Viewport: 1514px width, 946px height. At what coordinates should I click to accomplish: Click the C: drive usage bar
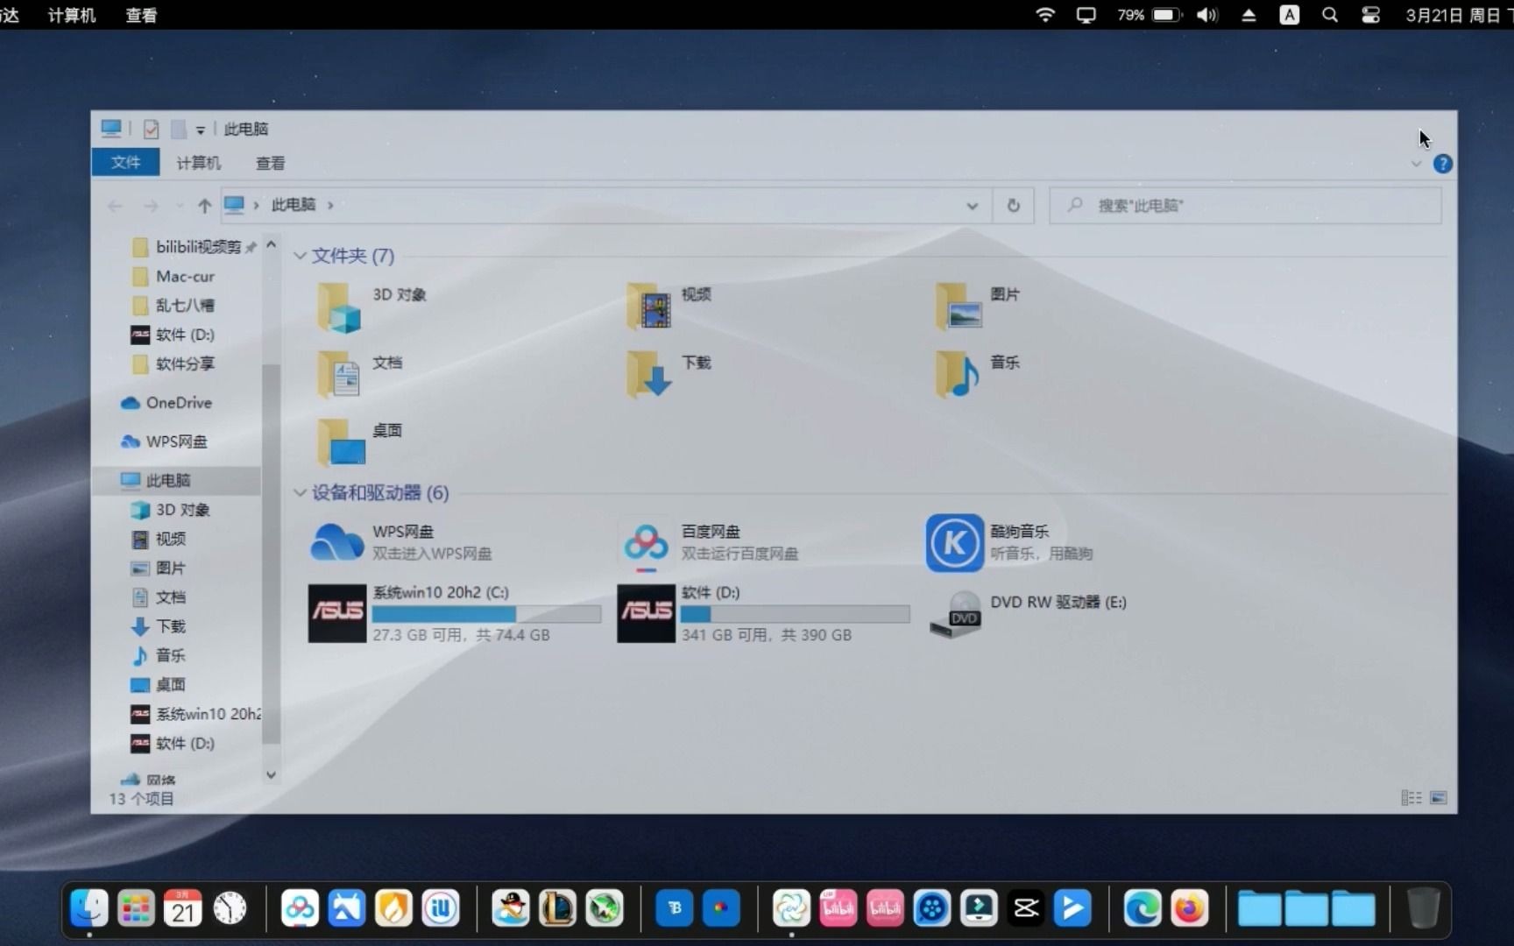[486, 614]
